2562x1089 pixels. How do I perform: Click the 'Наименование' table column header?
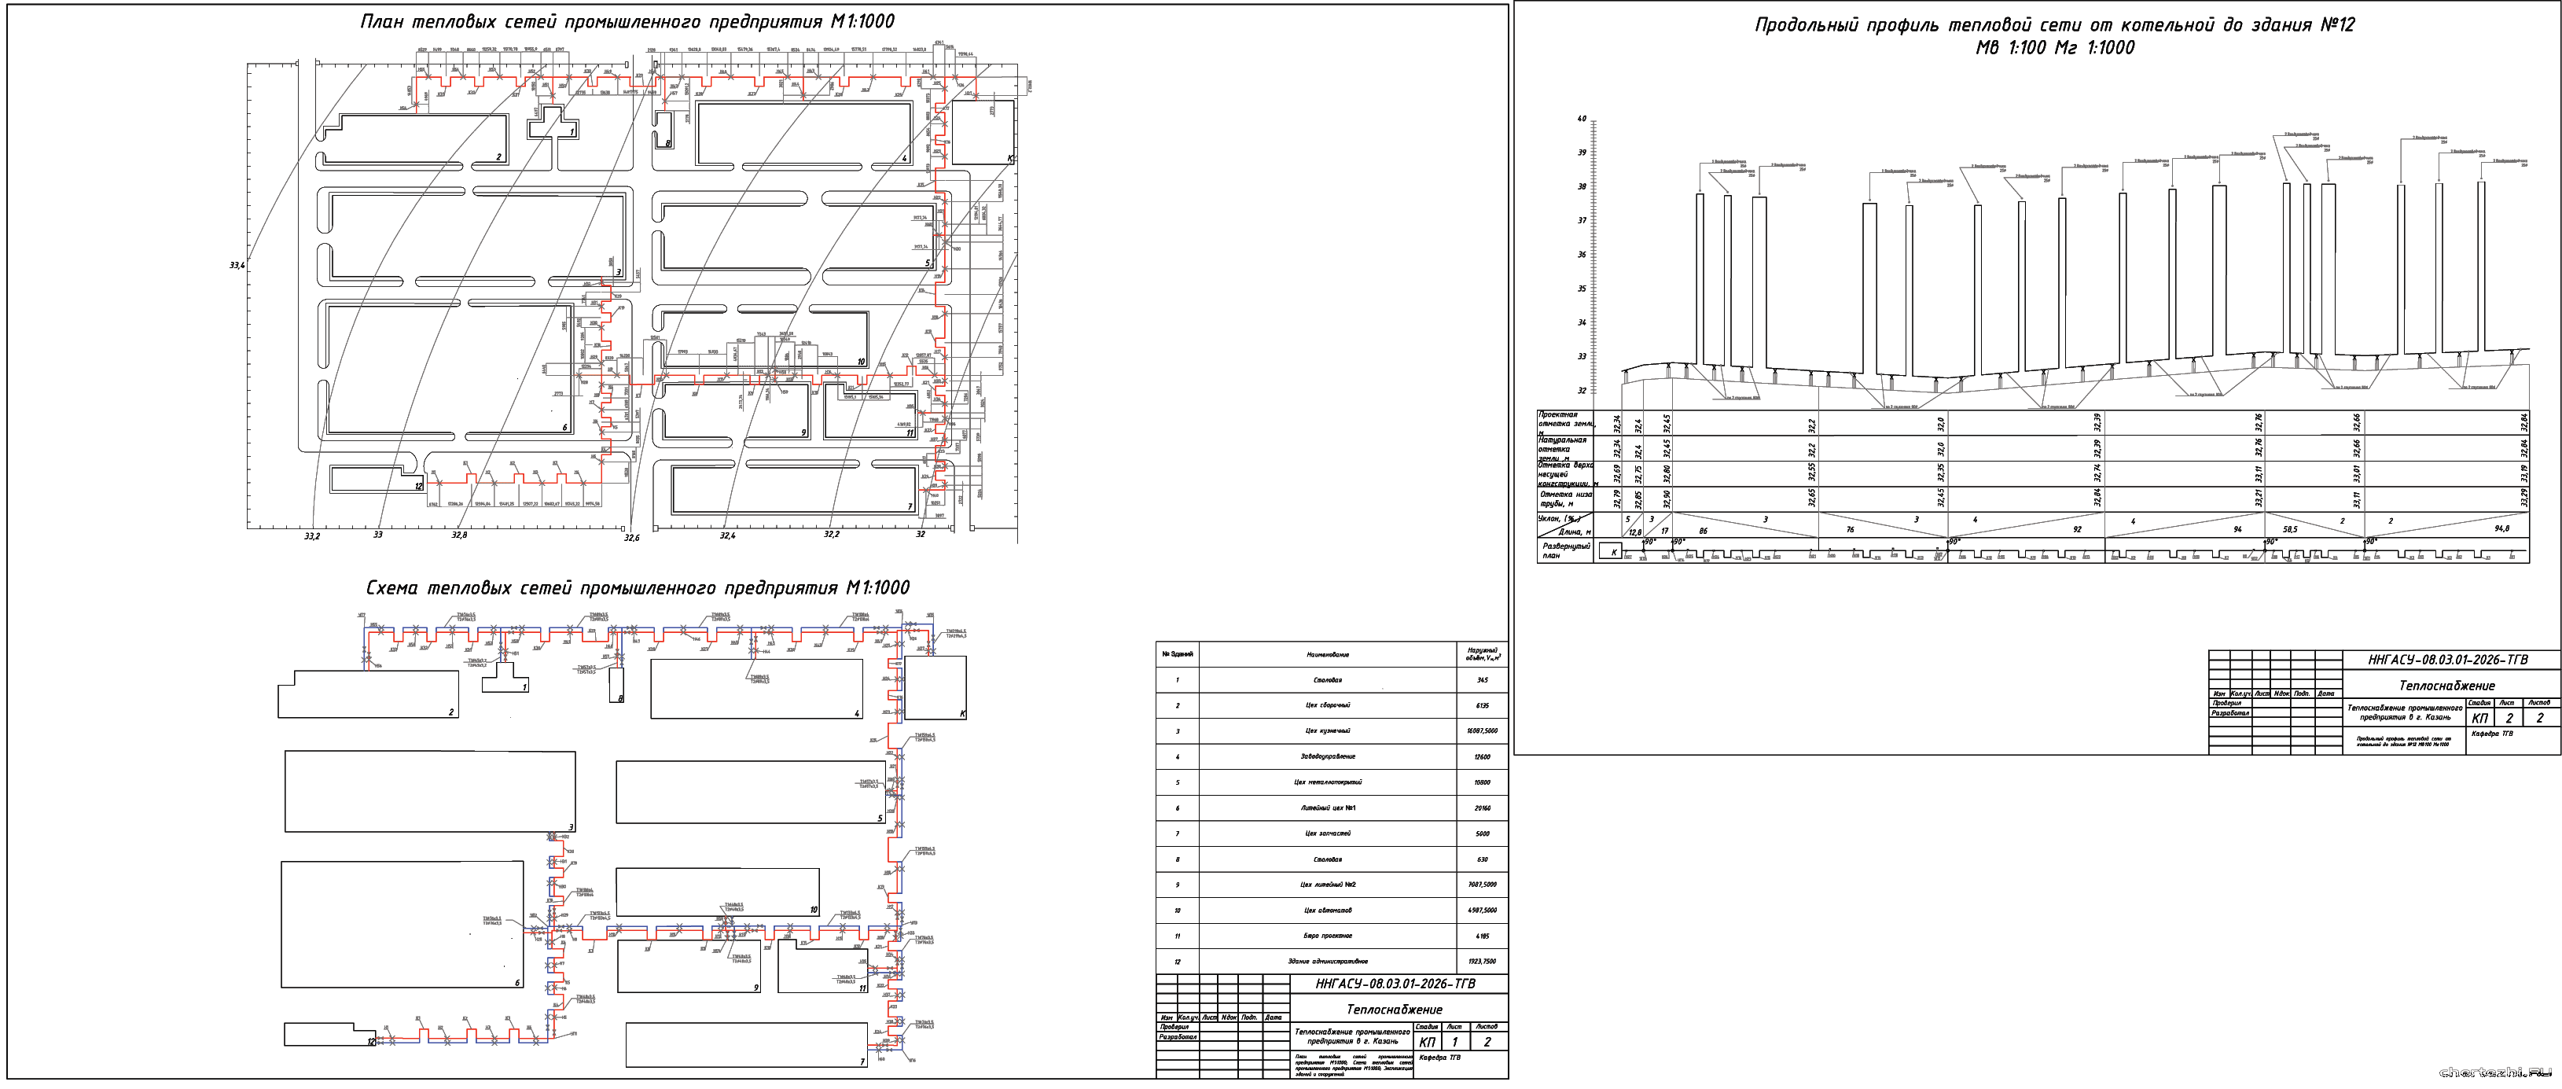pos(1328,654)
